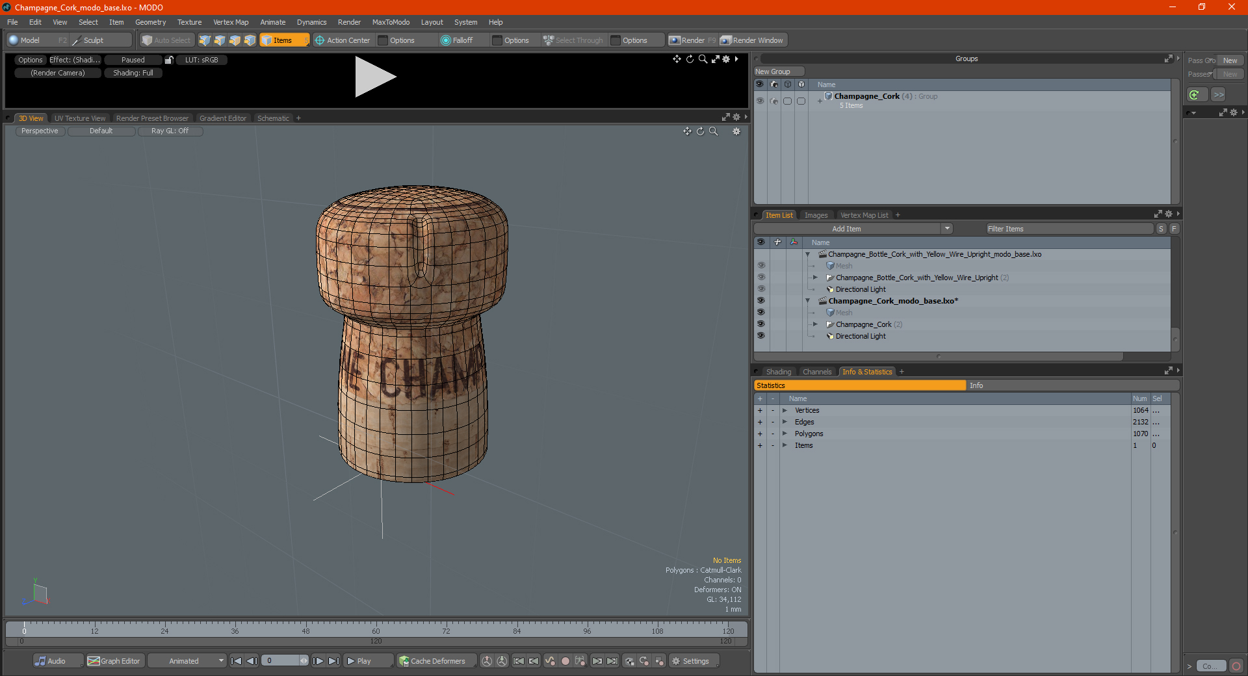
Task: Open the Graph Editor
Action: 114,661
